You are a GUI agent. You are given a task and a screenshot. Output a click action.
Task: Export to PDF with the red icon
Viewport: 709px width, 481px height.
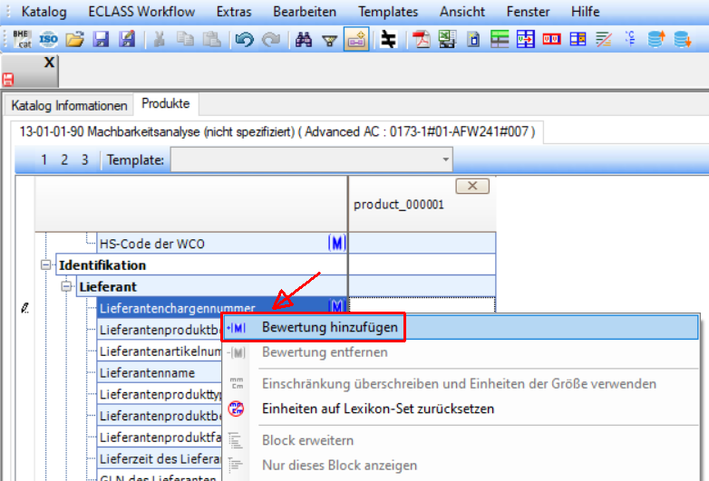tap(422, 39)
